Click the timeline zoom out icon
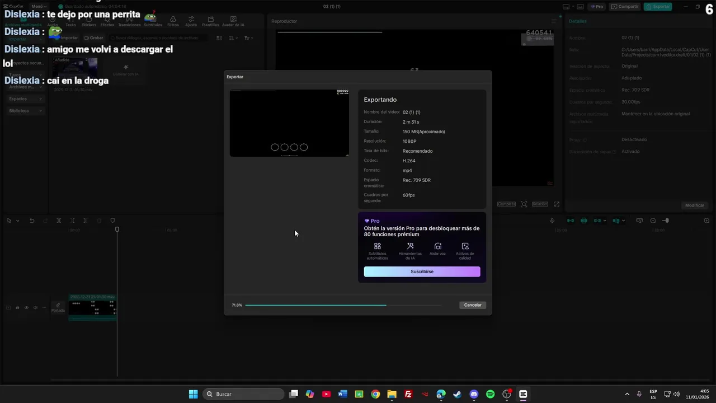Viewport: 716px width, 403px height. pyautogui.click(x=653, y=221)
